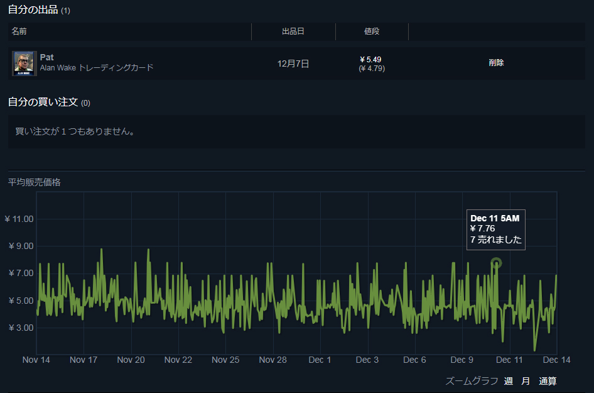Click the Nov 22 axis label
Screen dimensions: 594x393
click(x=178, y=360)
